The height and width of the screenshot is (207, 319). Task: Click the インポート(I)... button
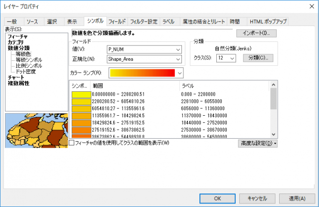256,33
